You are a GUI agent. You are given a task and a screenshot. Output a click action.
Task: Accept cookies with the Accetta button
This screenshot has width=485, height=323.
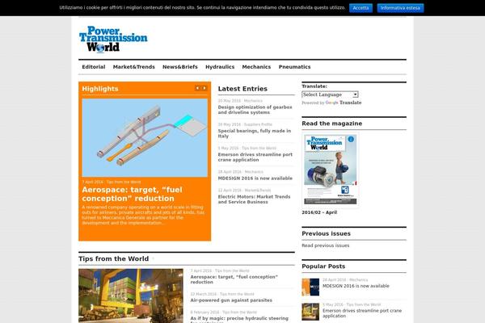pyautogui.click(x=361, y=8)
